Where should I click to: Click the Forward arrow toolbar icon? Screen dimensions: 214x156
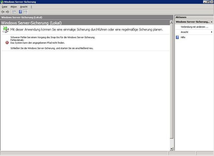click(x=7, y=12)
